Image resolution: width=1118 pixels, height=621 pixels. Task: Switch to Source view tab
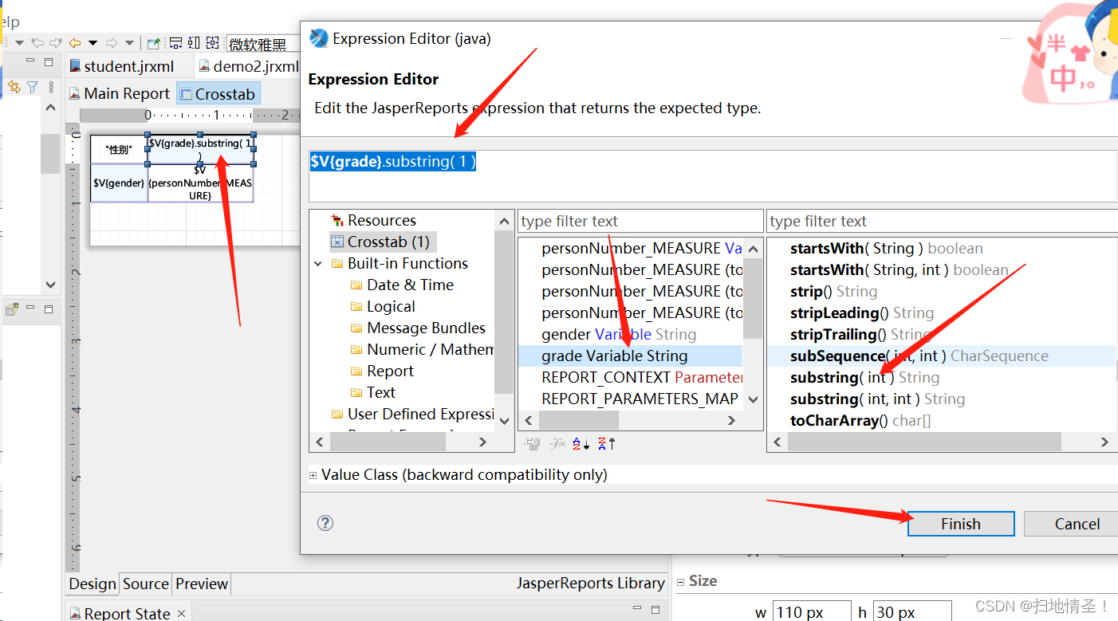click(146, 584)
